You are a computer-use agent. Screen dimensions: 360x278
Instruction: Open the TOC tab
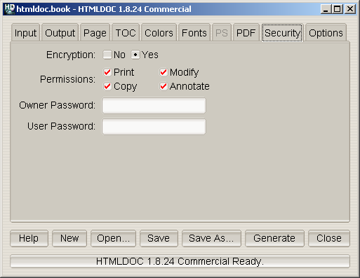(126, 33)
